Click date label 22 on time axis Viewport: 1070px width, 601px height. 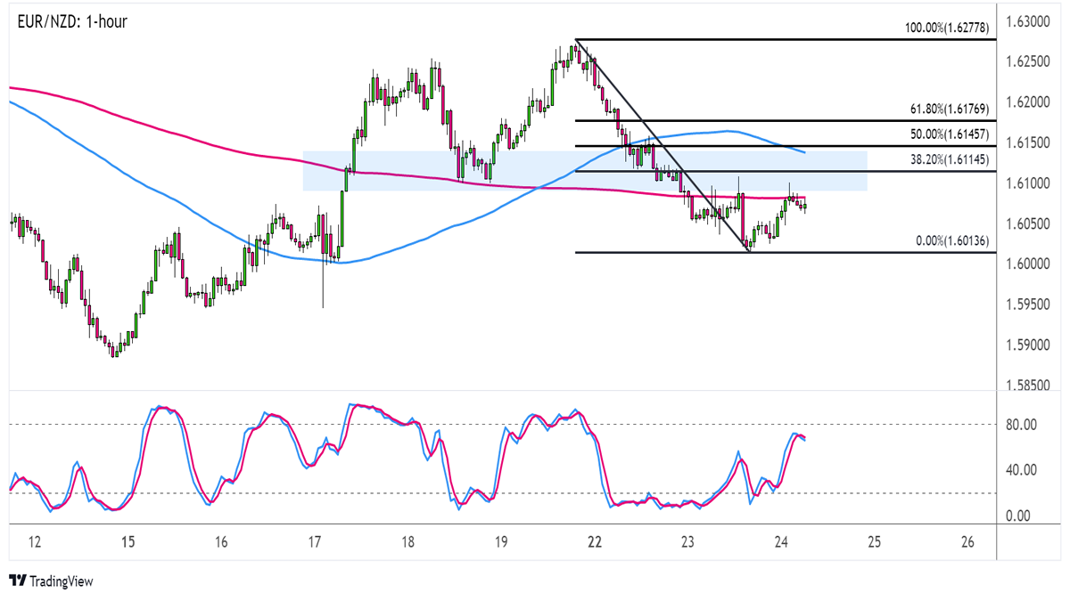click(595, 542)
